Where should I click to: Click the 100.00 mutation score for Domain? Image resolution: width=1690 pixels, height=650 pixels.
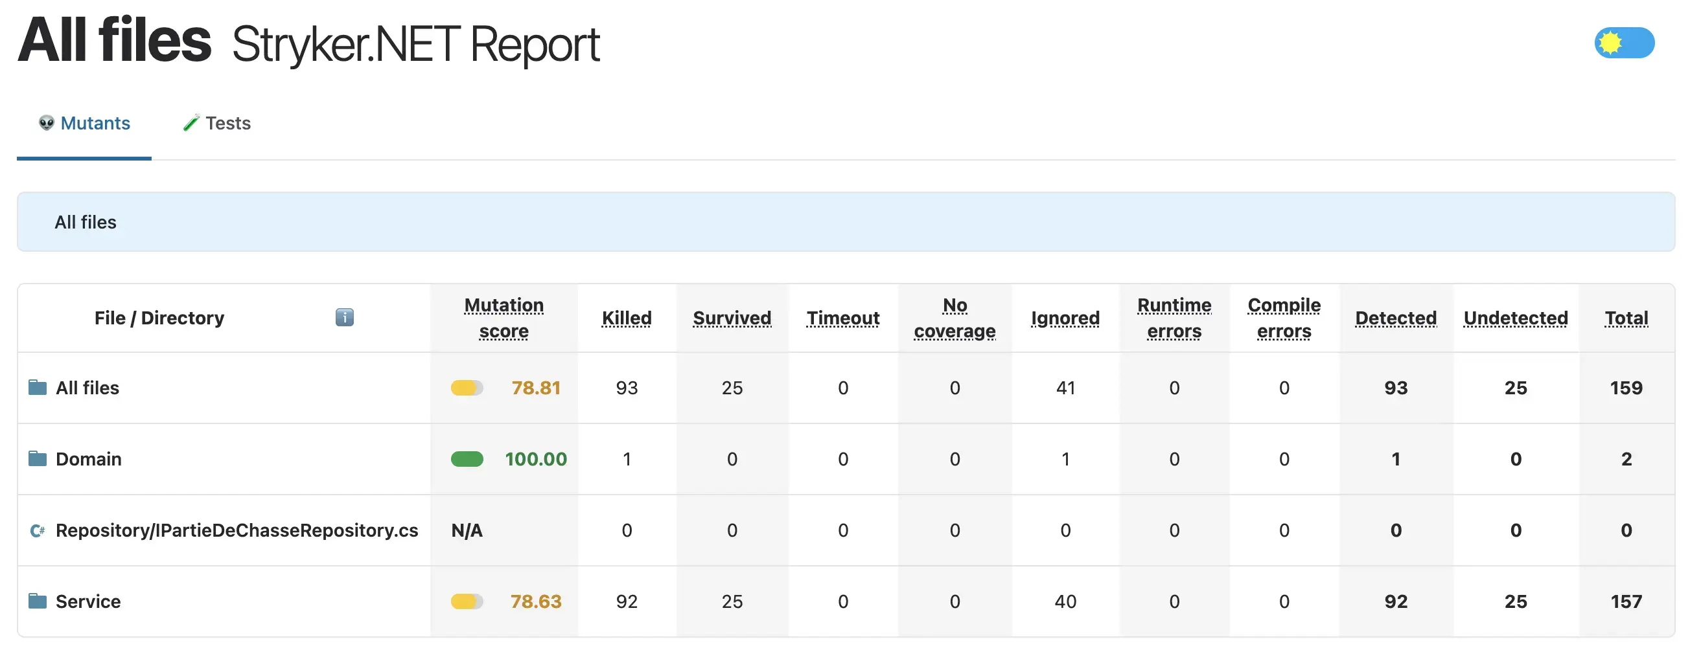tap(536, 458)
